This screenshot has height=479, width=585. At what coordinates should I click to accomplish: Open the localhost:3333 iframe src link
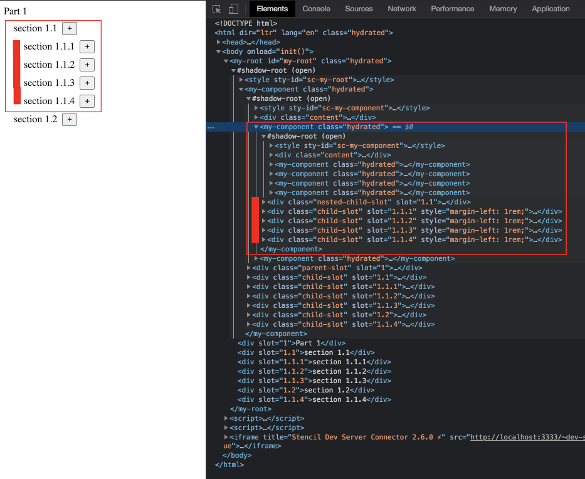click(x=527, y=437)
